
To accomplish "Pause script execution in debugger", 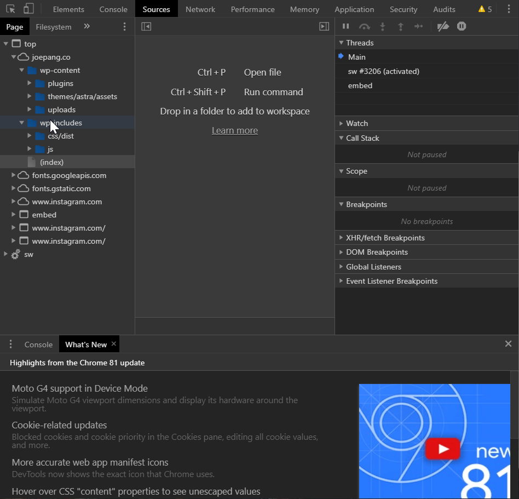I will coord(345,26).
